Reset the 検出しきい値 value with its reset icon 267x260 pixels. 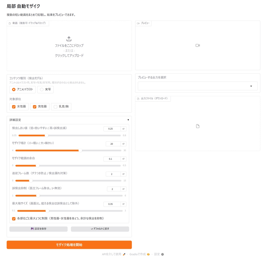coord(123,129)
